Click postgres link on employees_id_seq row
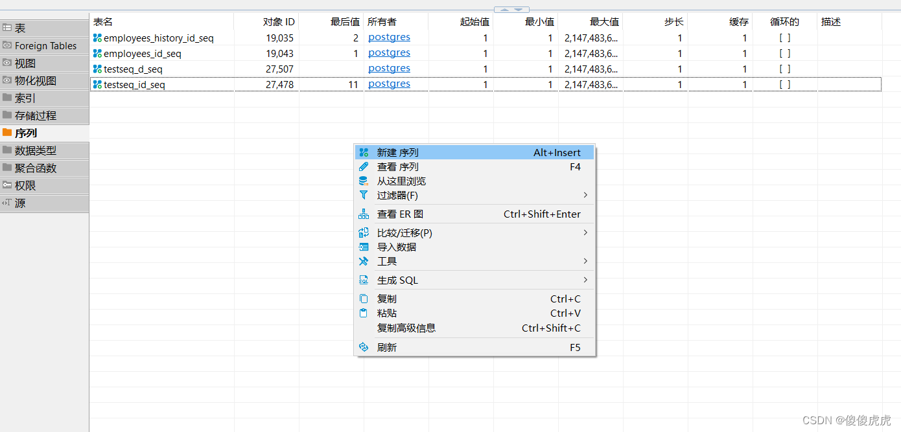The height and width of the screenshot is (432, 901). click(x=389, y=53)
